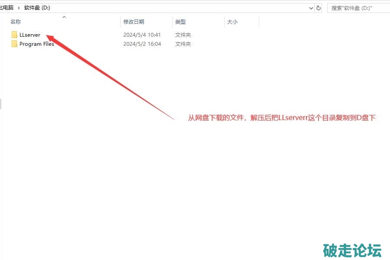
Task: Sort files by 类型 column header
Action: tap(180, 22)
